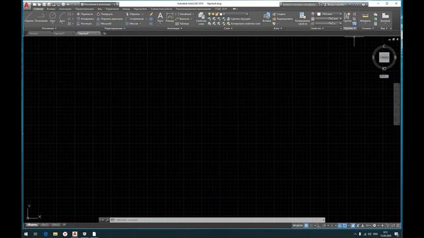The width and height of the screenshot is (424, 238).
Task: Expand the Блок panel
Action: pyautogui.click(x=278, y=28)
